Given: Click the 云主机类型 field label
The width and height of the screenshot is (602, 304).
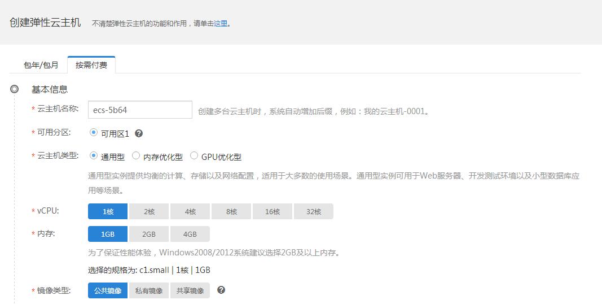Looking at the screenshot, I should [58, 155].
